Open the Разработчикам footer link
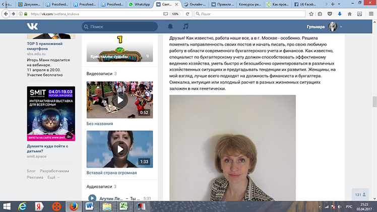 (x=54, y=171)
